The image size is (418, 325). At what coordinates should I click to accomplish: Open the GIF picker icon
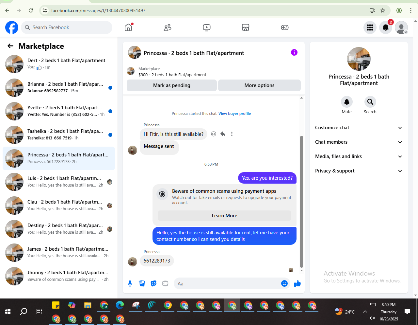click(x=165, y=283)
